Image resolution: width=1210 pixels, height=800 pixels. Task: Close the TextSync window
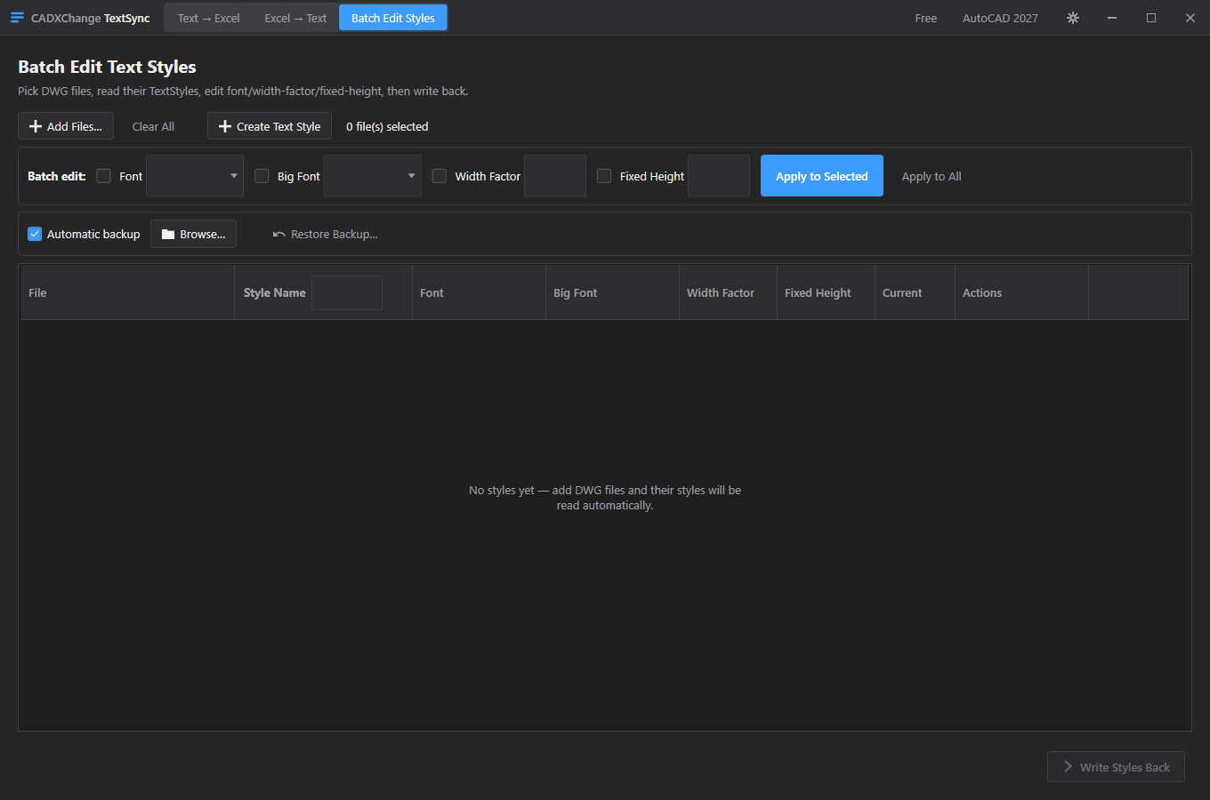(1190, 18)
